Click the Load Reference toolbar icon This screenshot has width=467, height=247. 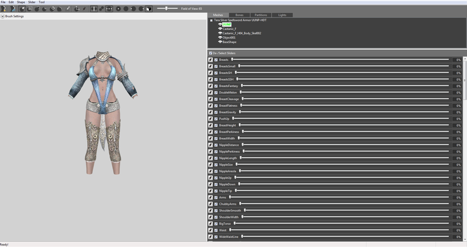point(13,9)
